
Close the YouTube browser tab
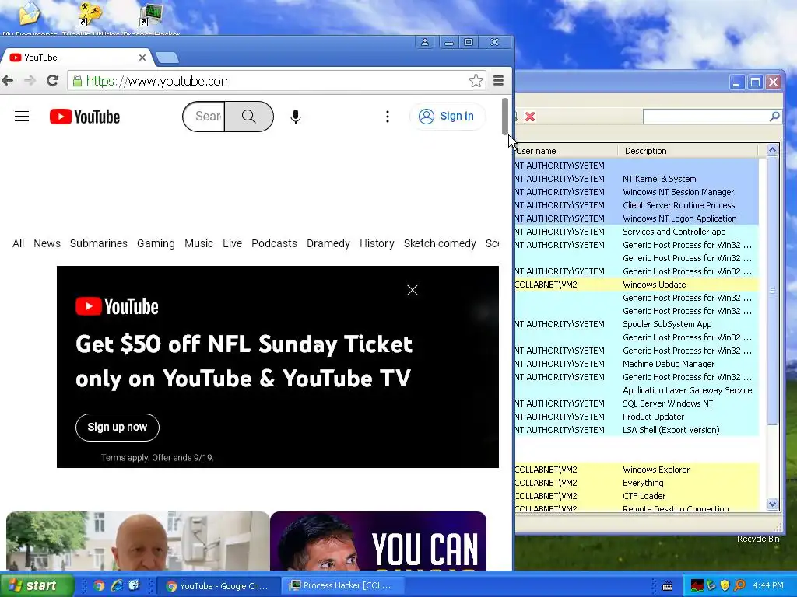142,58
